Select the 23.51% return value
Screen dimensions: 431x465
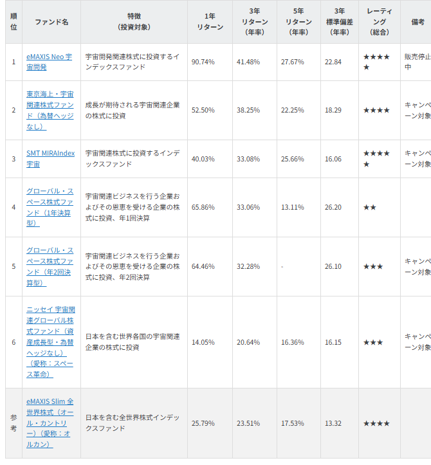[x=248, y=423]
